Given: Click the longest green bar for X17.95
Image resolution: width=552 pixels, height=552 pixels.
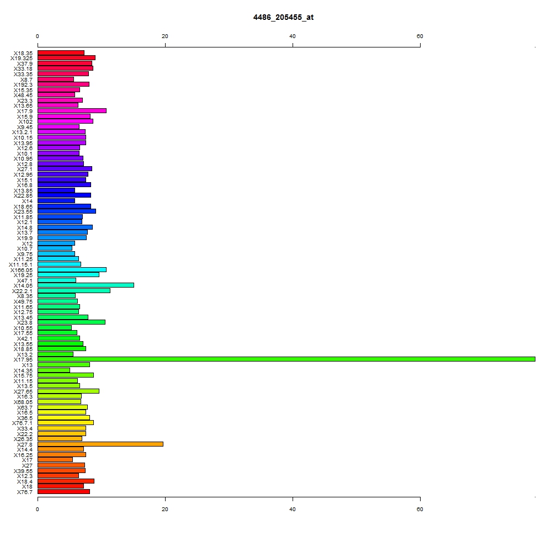Looking at the screenshot, I should 286,359.
